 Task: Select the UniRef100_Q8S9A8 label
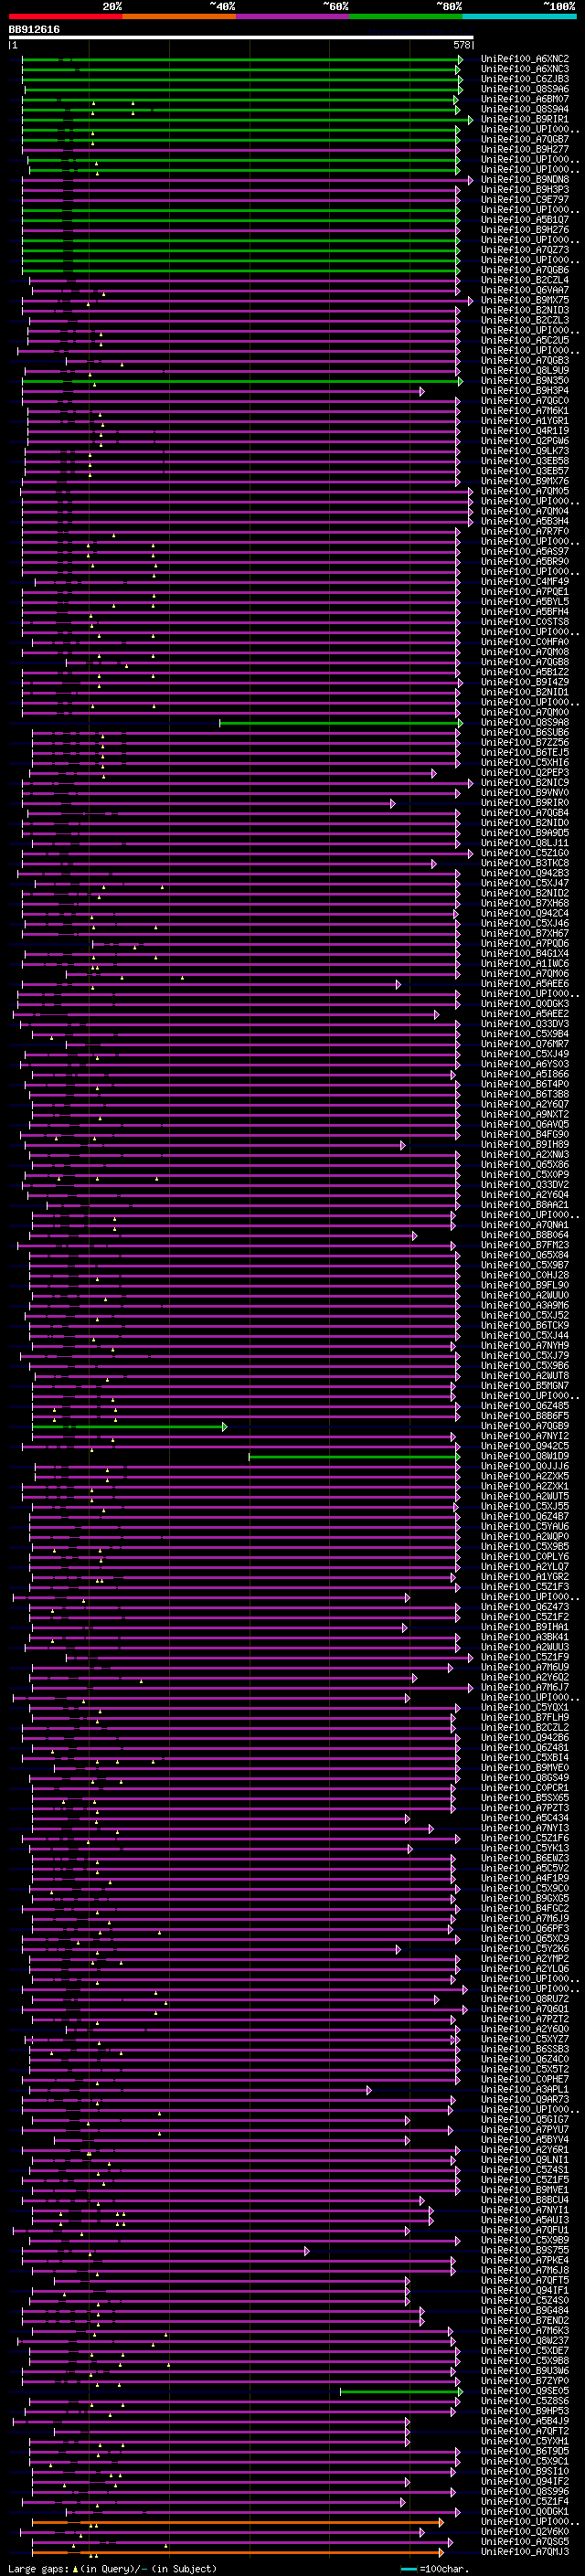coord(525,722)
